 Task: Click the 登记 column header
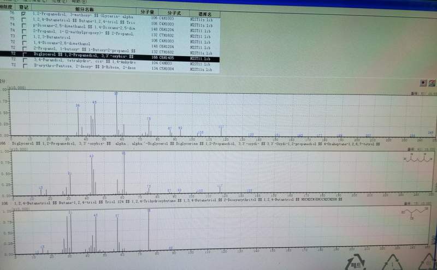tap(23, 7)
